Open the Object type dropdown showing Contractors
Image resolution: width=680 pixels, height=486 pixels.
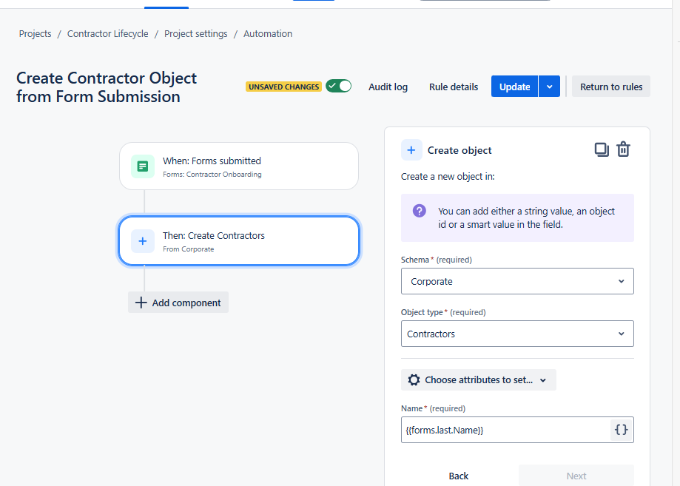click(517, 334)
